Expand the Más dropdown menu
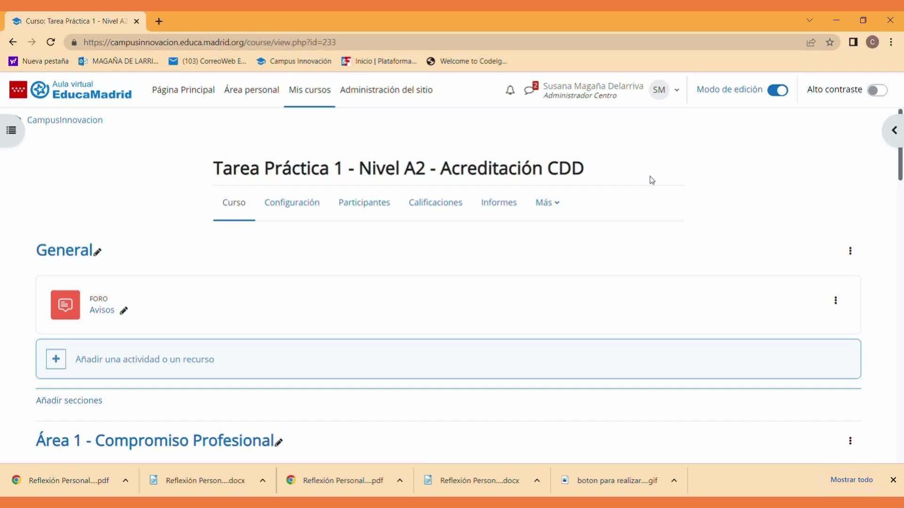 547,203
